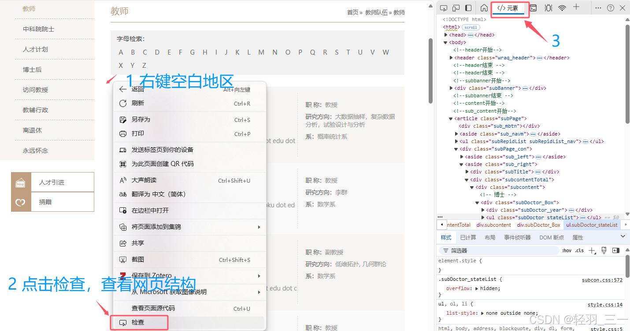Open network conditions via the Wi-Fi icon
Image resolution: width=630 pixels, height=331 pixels.
(563, 7)
